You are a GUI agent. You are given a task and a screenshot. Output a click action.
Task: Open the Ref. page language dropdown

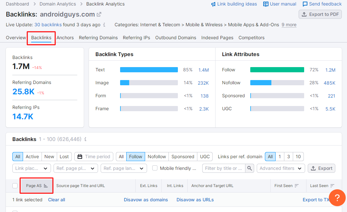click(x=124, y=168)
